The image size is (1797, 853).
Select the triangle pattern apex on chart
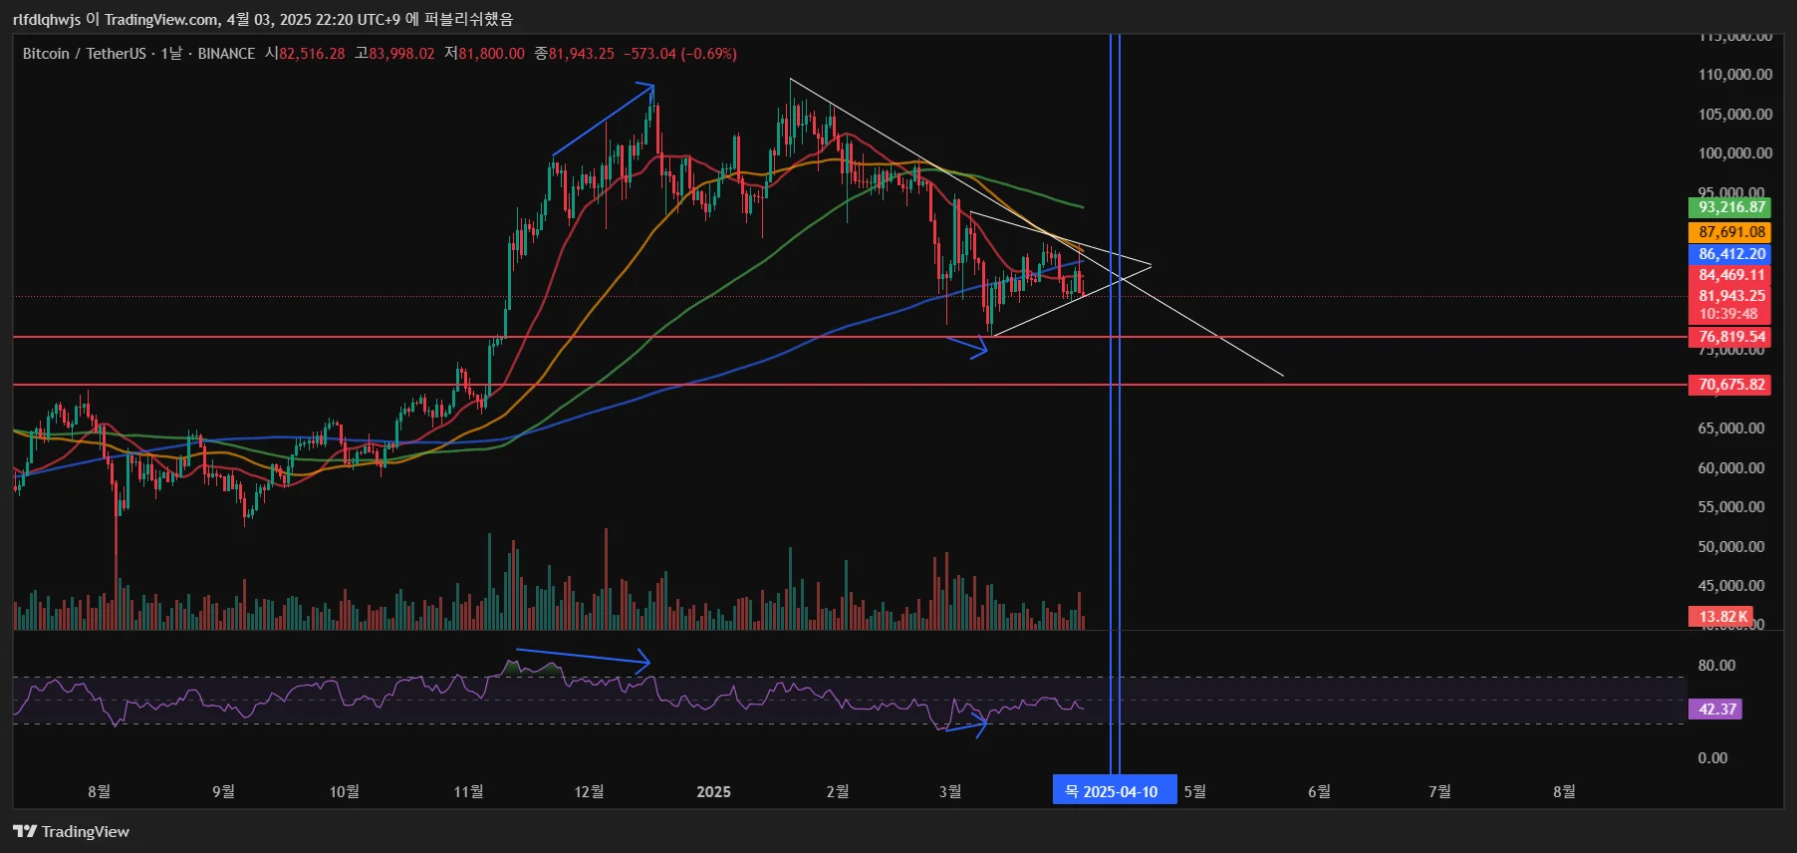click(x=1150, y=265)
